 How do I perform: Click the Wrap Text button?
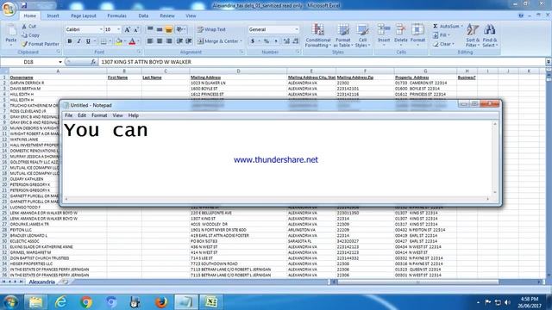click(211, 29)
